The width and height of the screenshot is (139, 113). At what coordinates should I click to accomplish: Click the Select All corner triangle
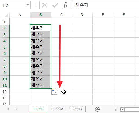[7, 15]
